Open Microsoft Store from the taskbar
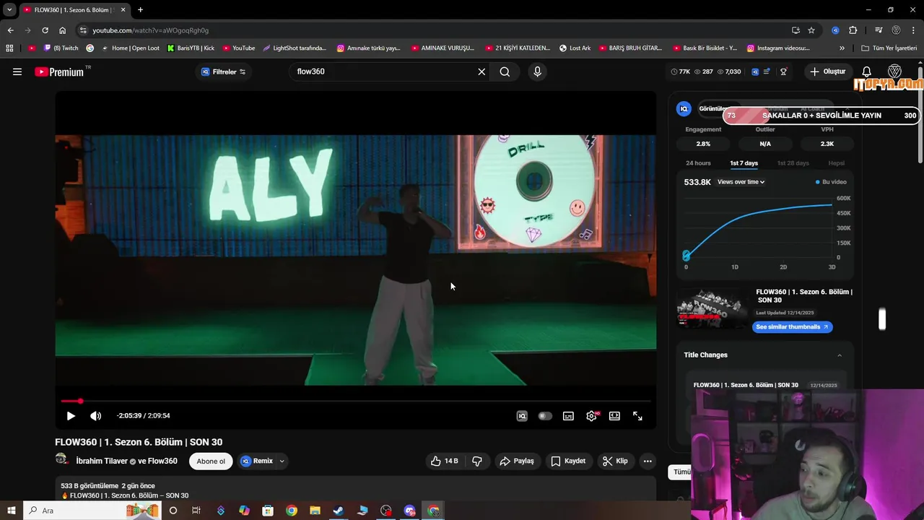The height and width of the screenshot is (520, 924). (x=268, y=511)
